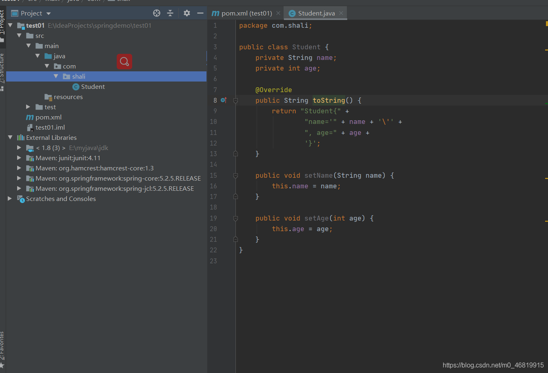Click the test01 module folder icon
The width and height of the screenshot is (548, 373).
21,26
